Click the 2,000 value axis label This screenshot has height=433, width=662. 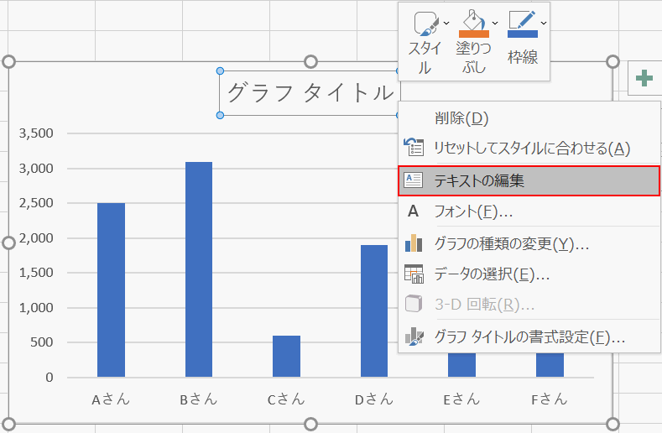(36, 238)
